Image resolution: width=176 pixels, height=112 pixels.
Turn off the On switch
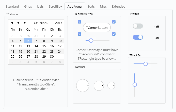(x=138, y=37)
